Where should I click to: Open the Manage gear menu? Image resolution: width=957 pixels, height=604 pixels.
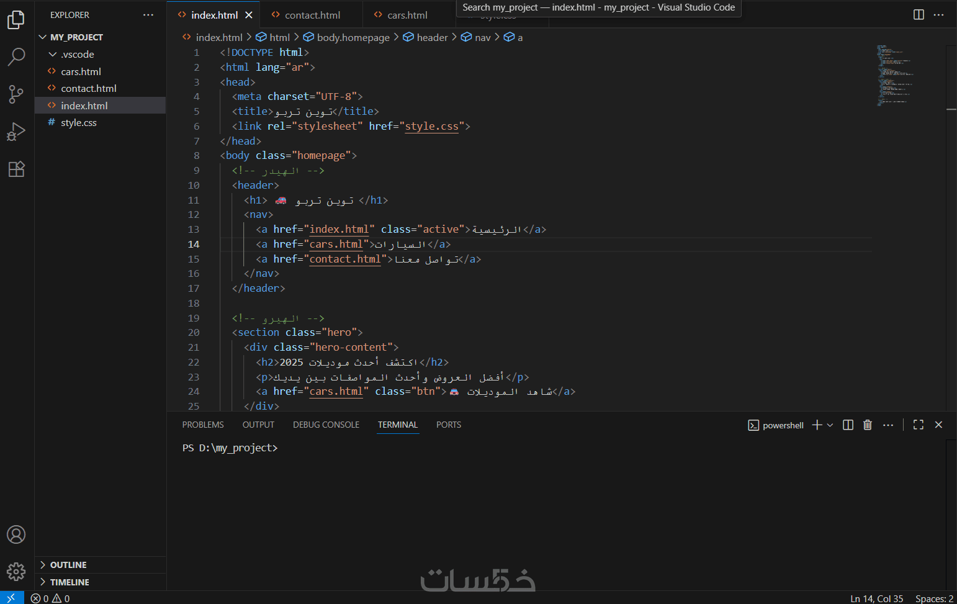(16, 571)
